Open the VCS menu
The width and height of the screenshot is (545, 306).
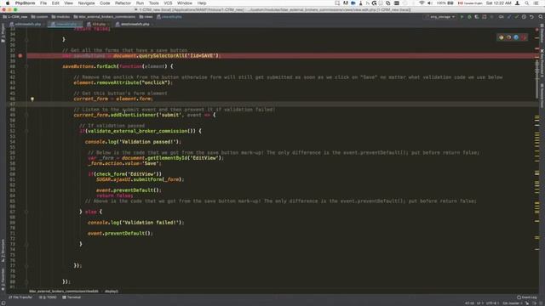[x=168, y=3]
